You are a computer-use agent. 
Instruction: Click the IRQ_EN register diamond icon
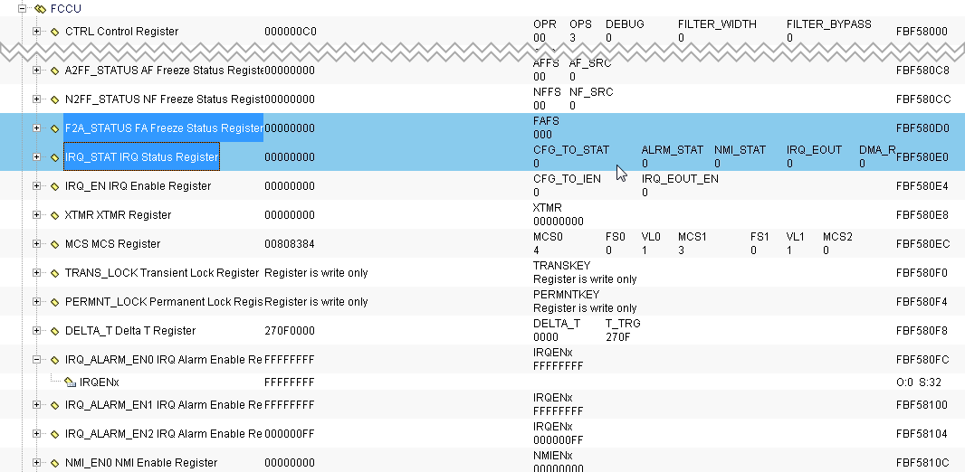tap(55, 186)
